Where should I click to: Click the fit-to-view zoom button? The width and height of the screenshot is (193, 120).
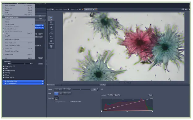click(x=56, y=90)
